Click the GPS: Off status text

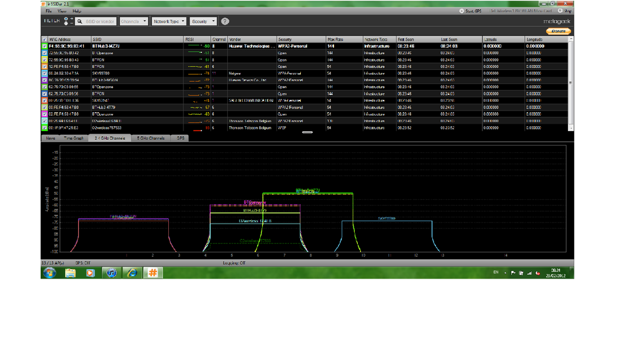tap(83, 263)
